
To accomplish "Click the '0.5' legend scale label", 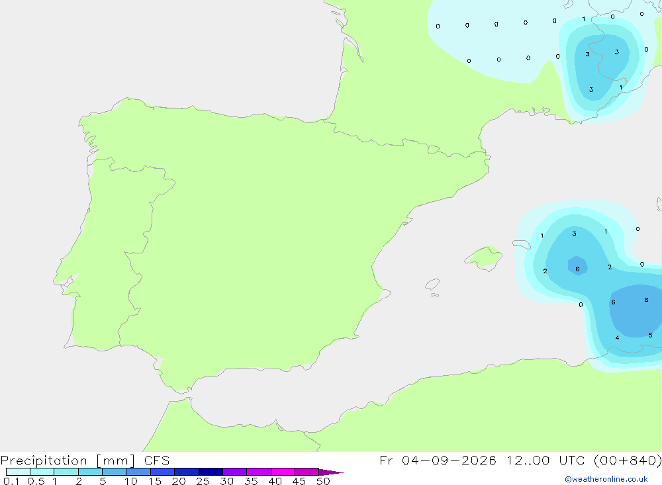I will [x=36, y=481].
